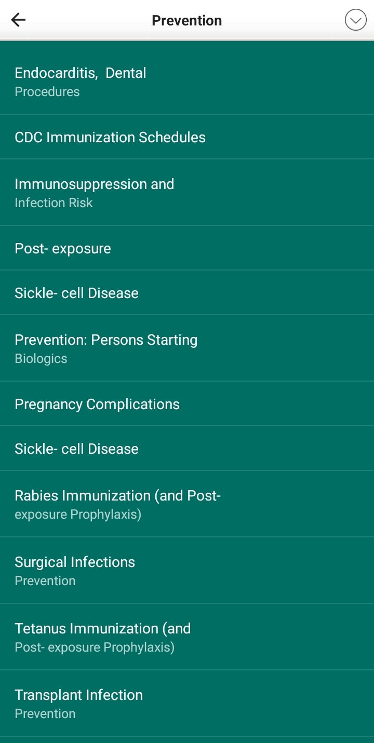
Task: Open Sickle- cell Disease below Pregnancy Complications
Action: coord(76,449)
